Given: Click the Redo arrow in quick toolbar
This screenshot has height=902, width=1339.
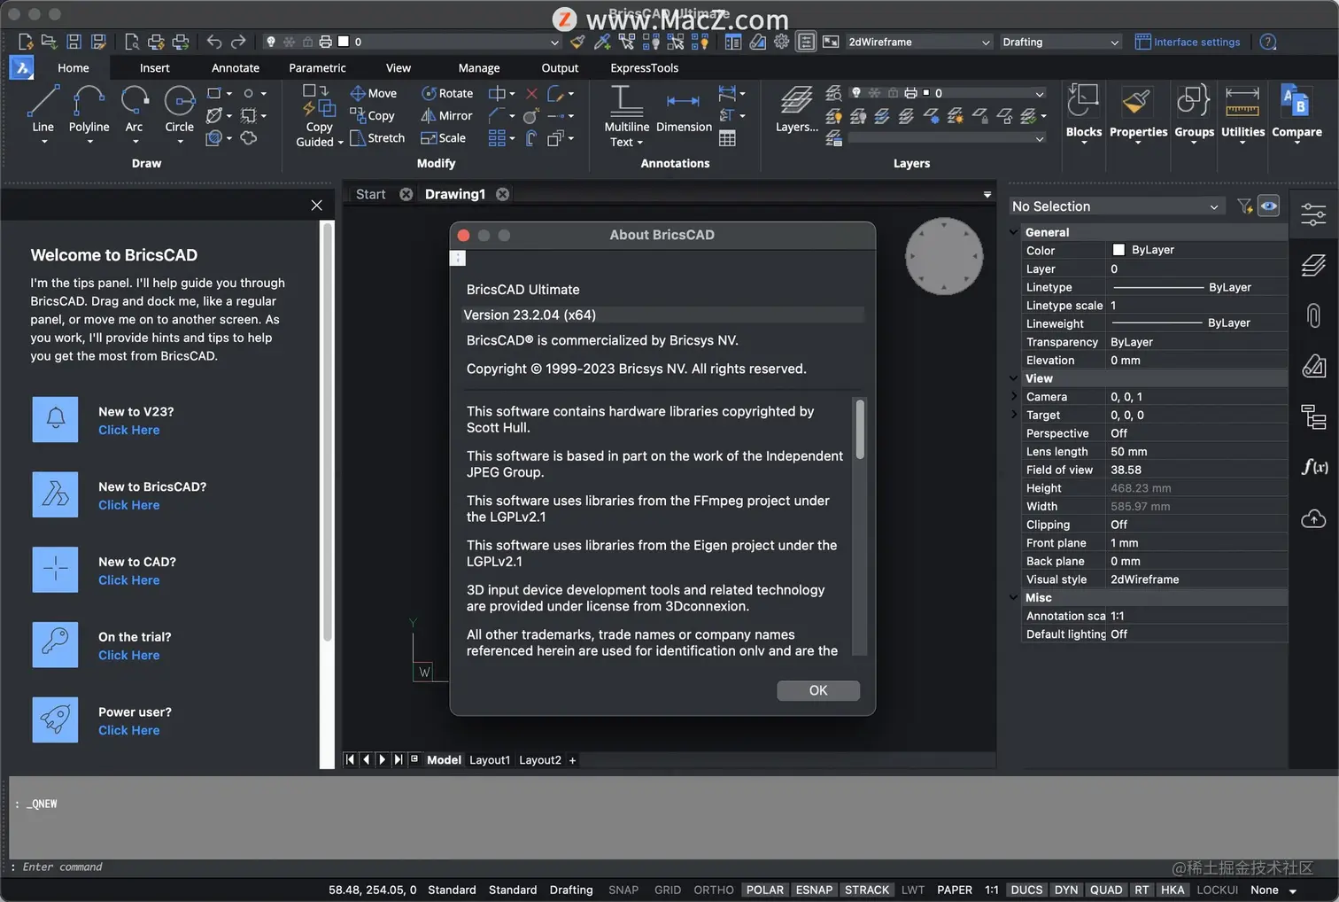Looking at the screenshot, I should (x=238, y=42).
